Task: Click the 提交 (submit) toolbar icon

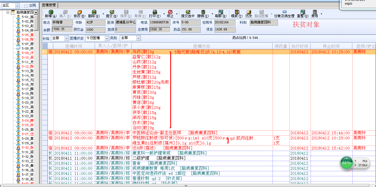Action: 112,12
